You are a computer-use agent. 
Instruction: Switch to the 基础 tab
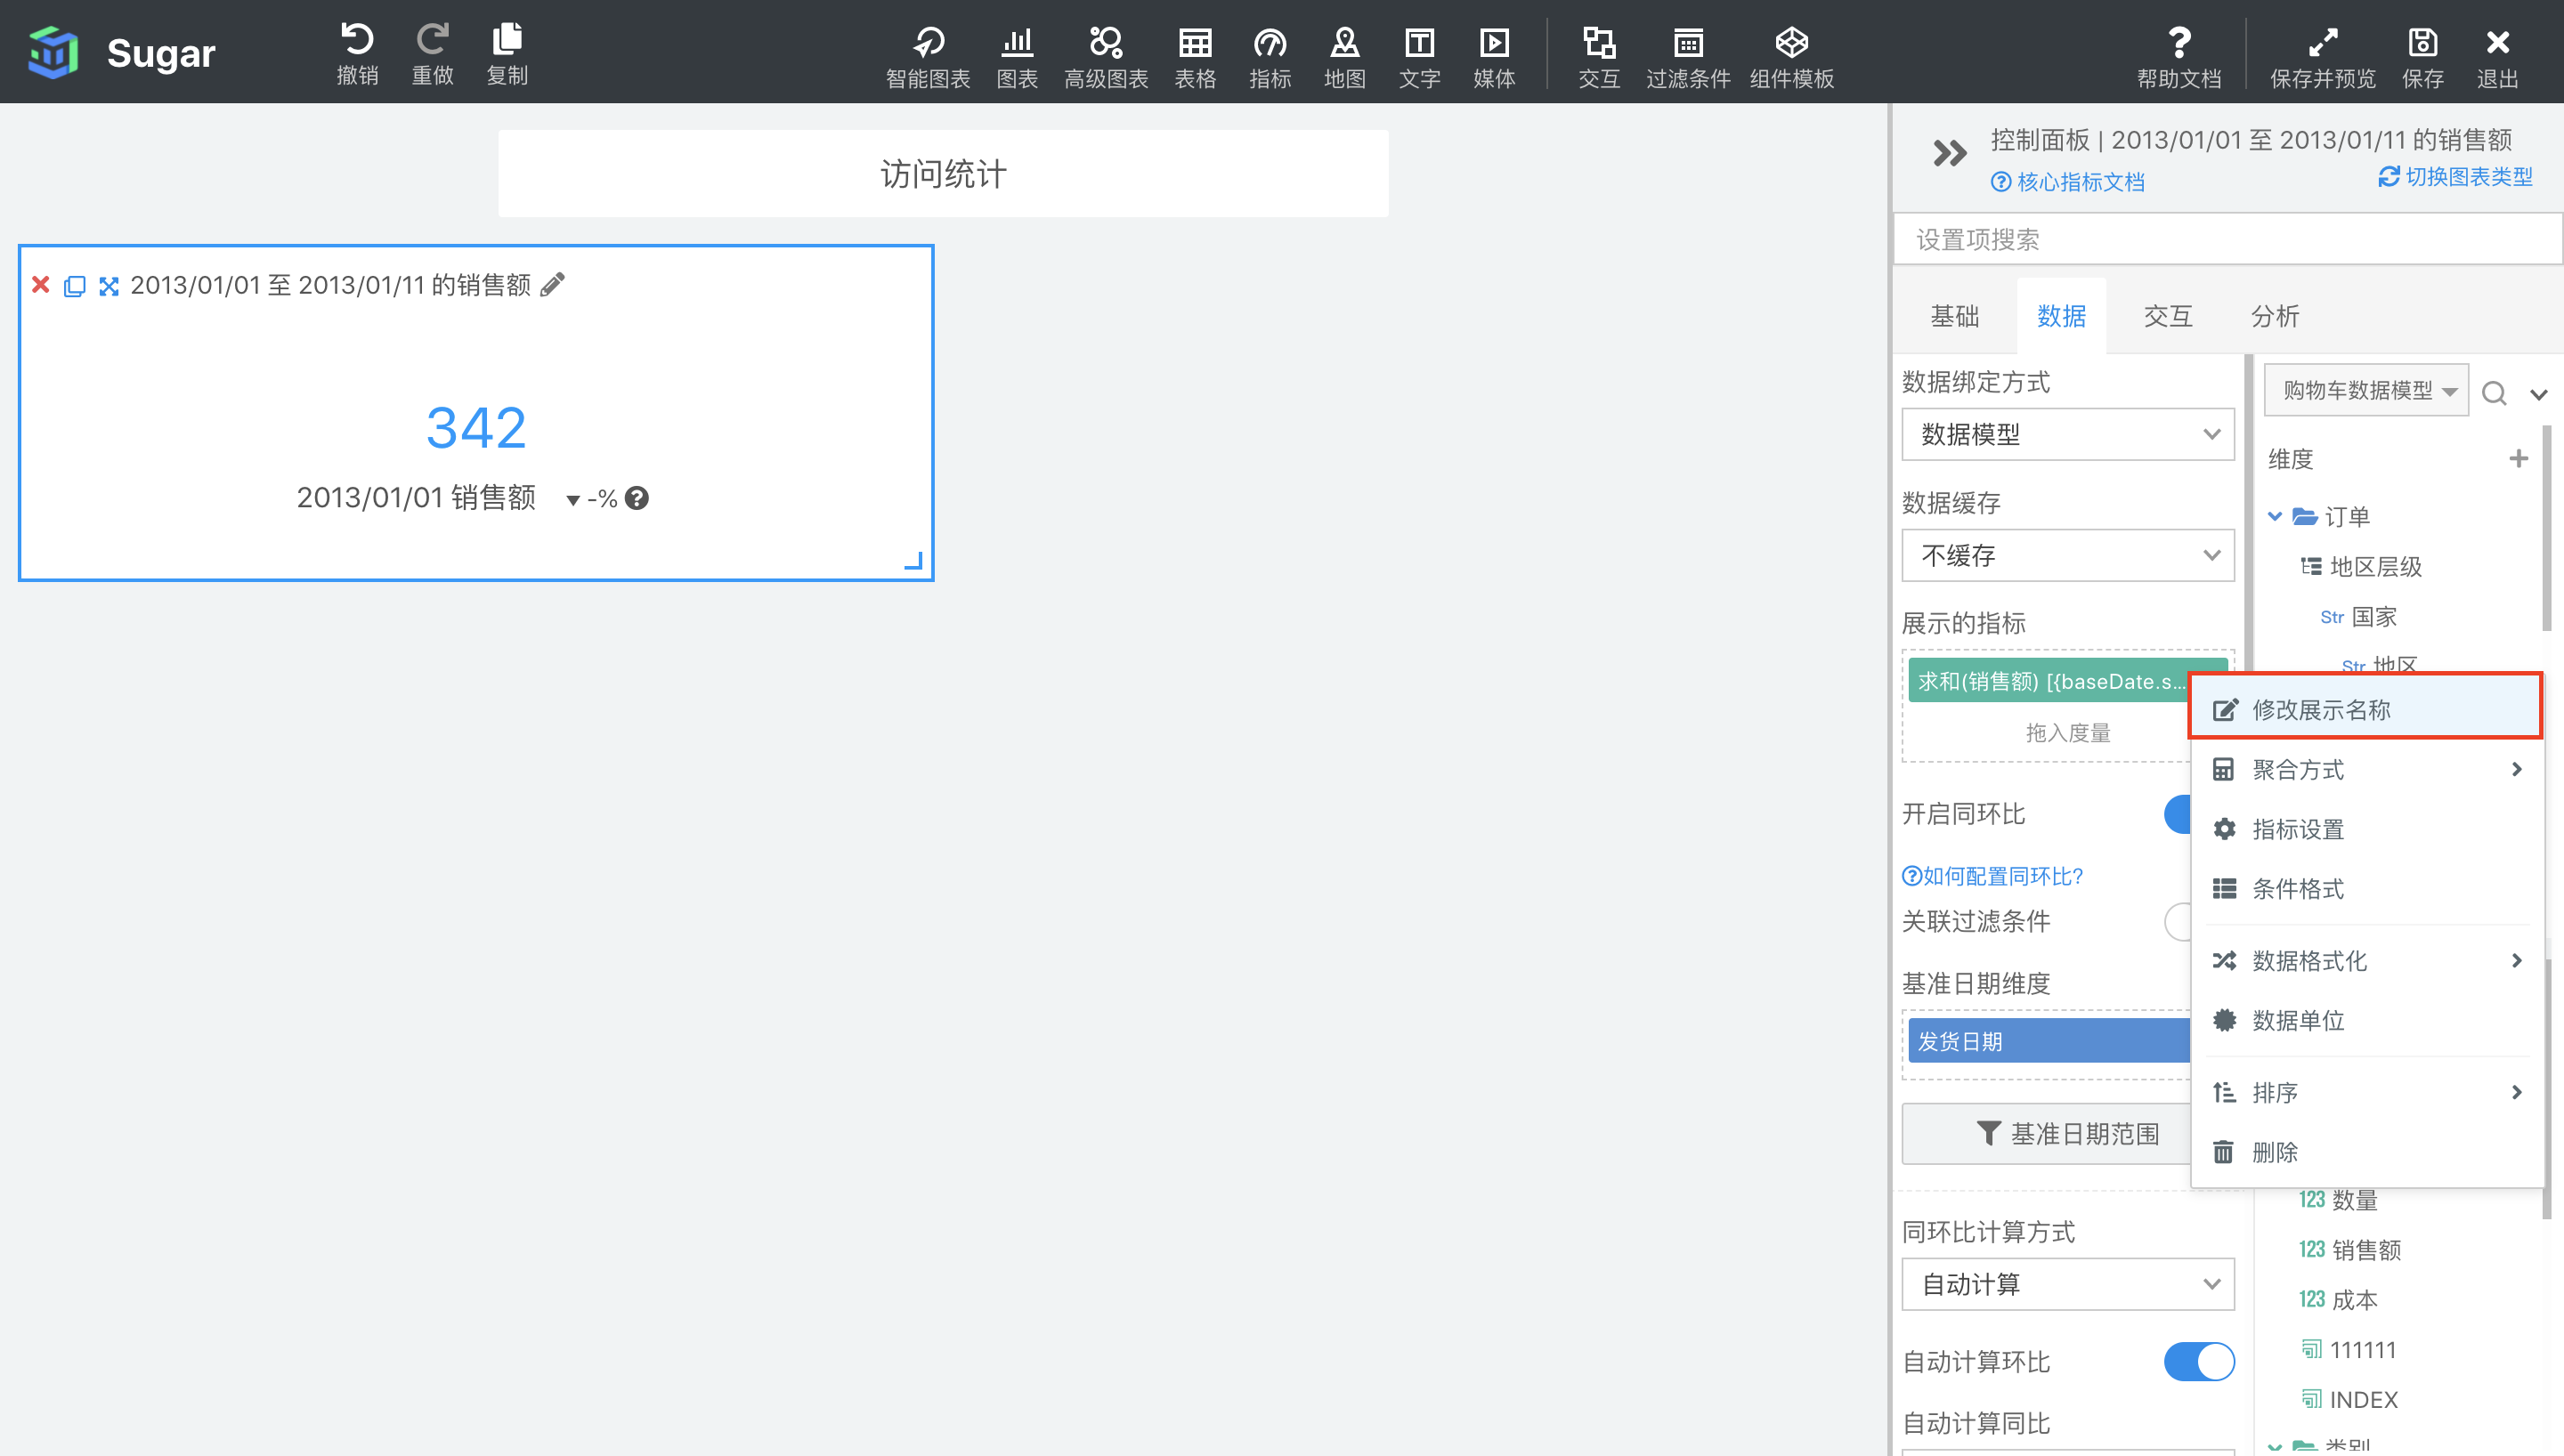click(1954, 316)
